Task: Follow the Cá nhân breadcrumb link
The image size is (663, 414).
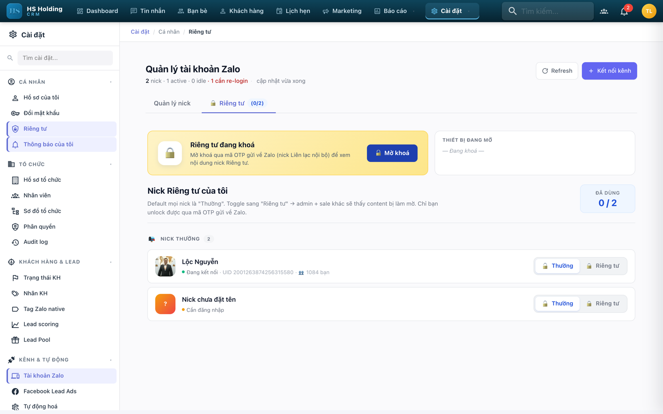Action: click(x=169, y=32)
